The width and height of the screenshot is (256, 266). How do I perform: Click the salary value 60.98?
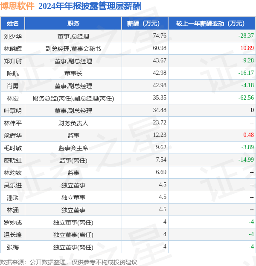(x=160, y=48)
